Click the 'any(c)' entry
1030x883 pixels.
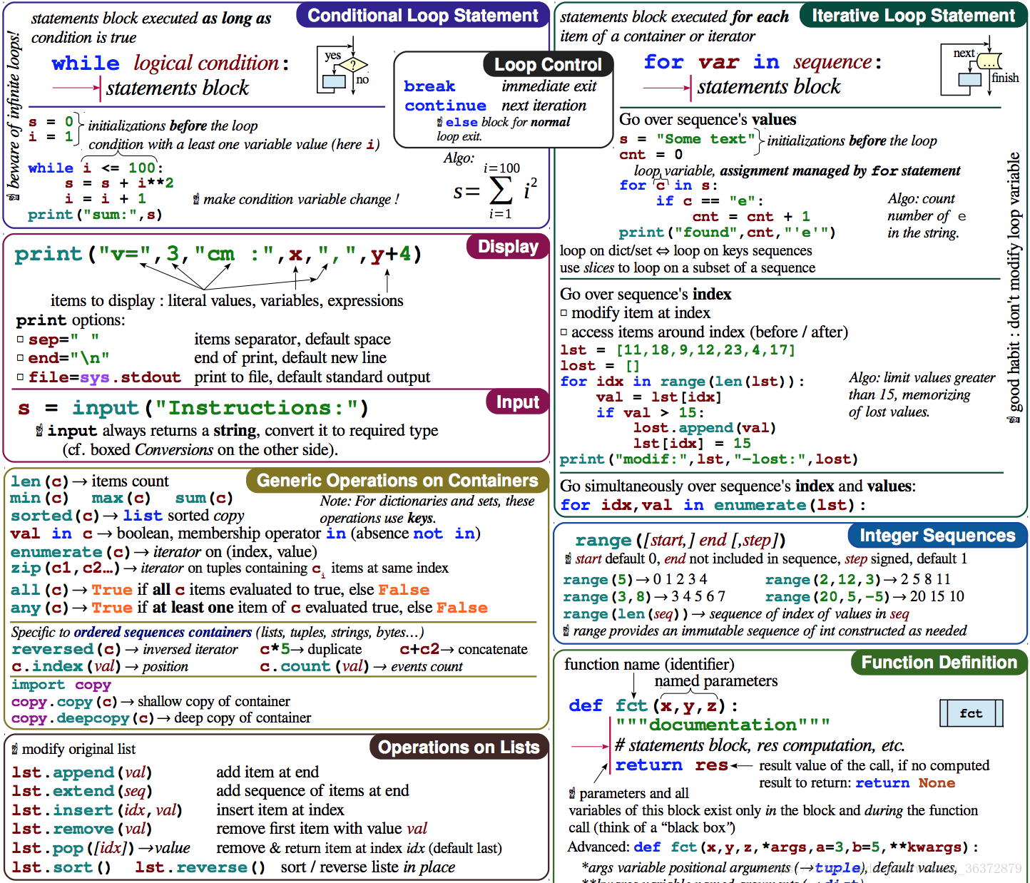[249, 608]
